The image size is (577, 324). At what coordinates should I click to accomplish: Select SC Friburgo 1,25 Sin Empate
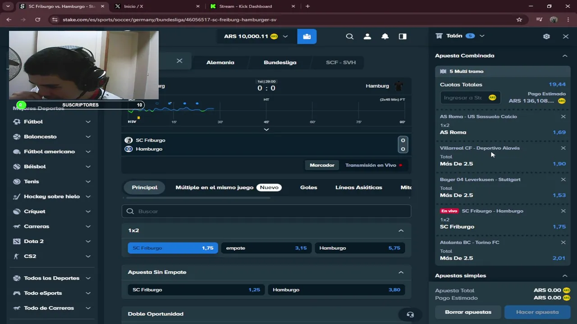[x=196, y=290]
